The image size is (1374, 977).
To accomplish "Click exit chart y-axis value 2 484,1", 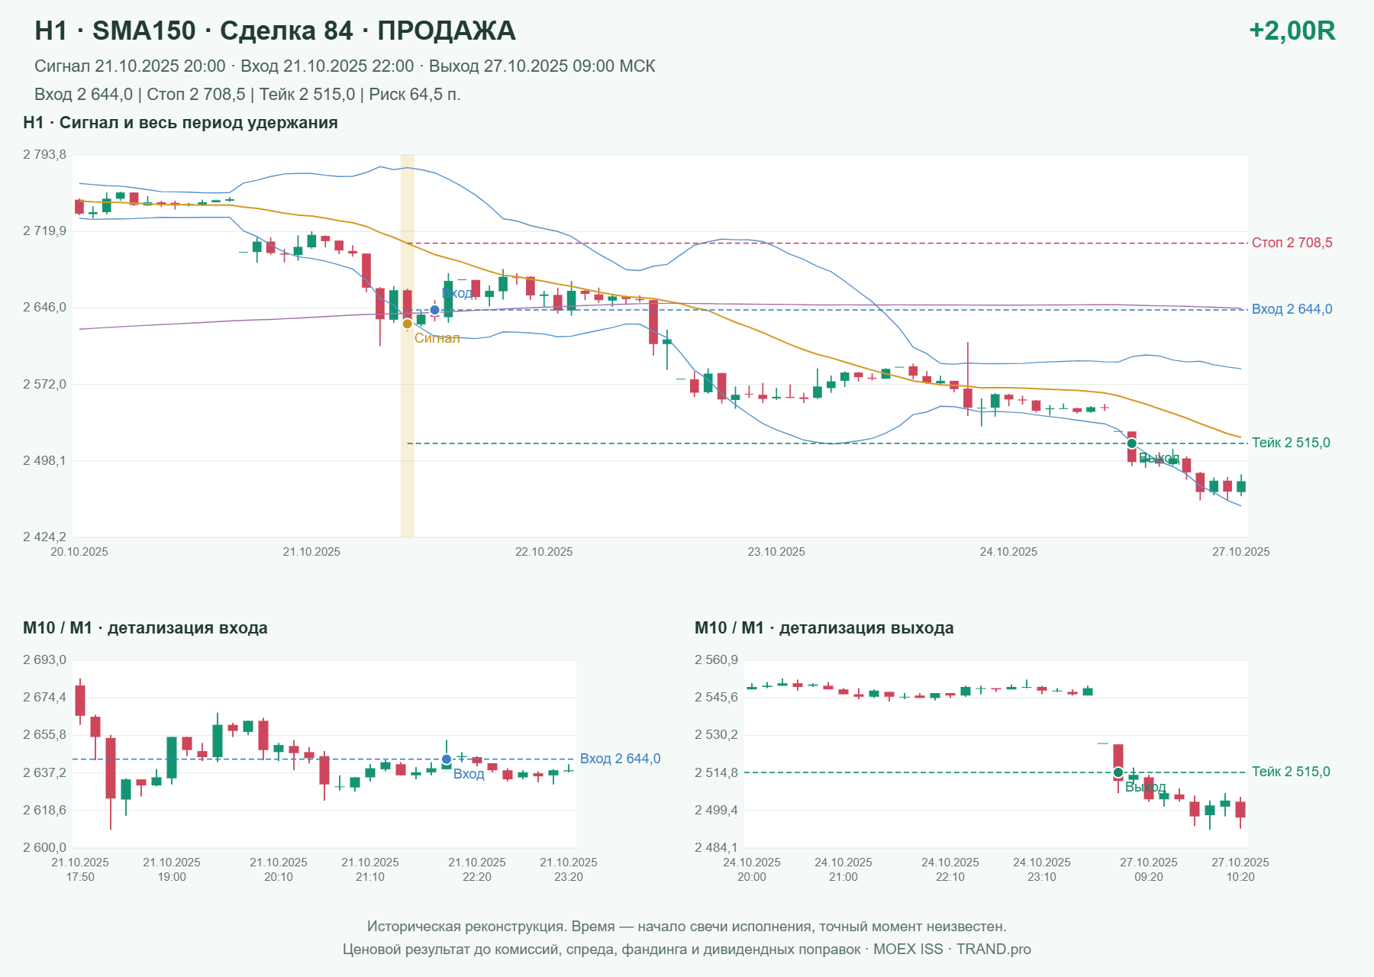I will coord(716,848).
